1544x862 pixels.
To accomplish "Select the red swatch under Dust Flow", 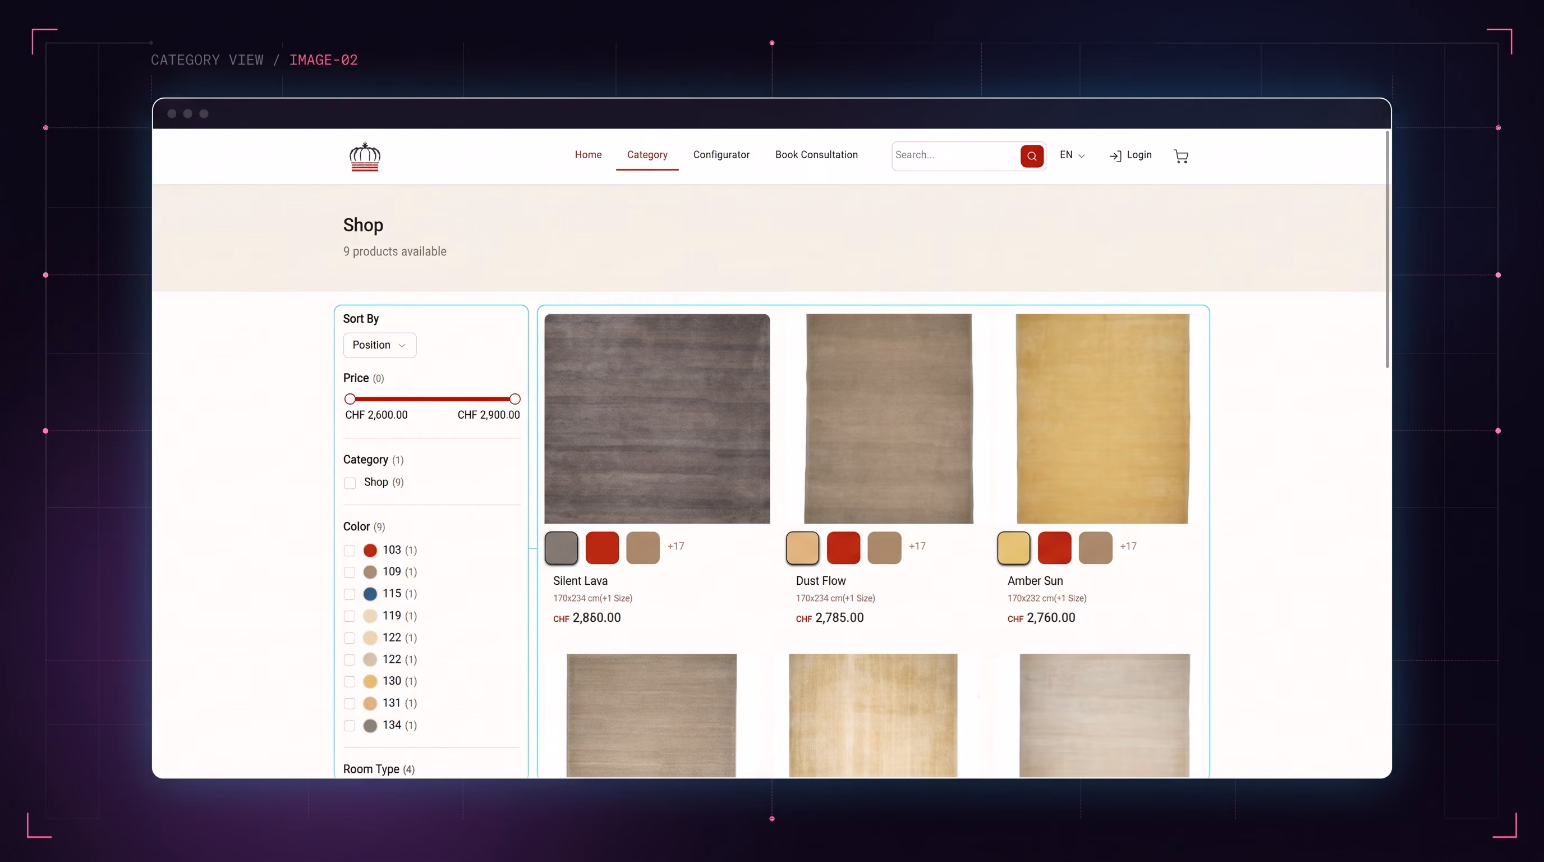I will point(843,547).
